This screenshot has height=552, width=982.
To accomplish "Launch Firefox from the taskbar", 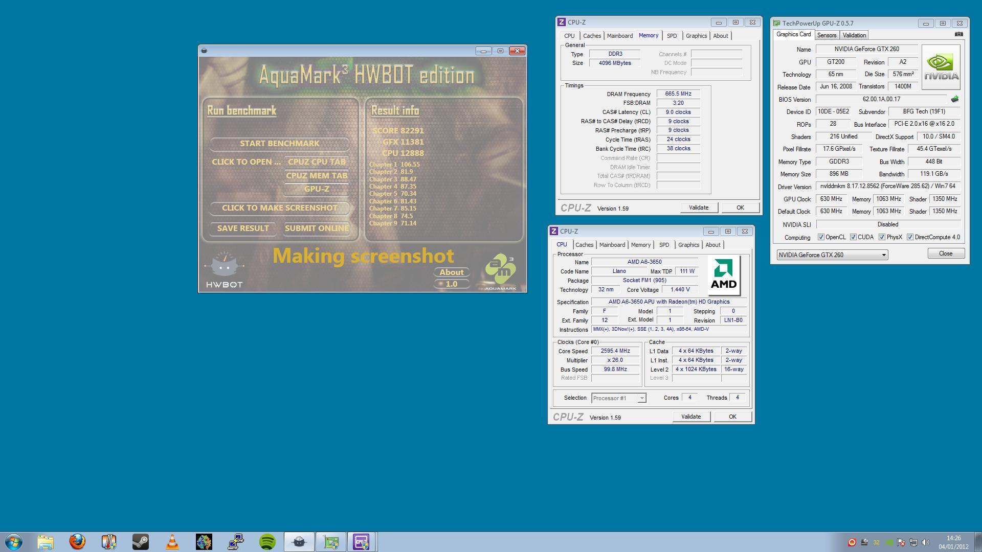I will [77, 542].
